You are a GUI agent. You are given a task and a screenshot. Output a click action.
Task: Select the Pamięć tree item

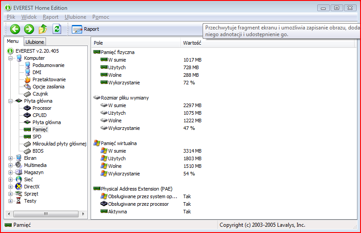tap(40, 129)
